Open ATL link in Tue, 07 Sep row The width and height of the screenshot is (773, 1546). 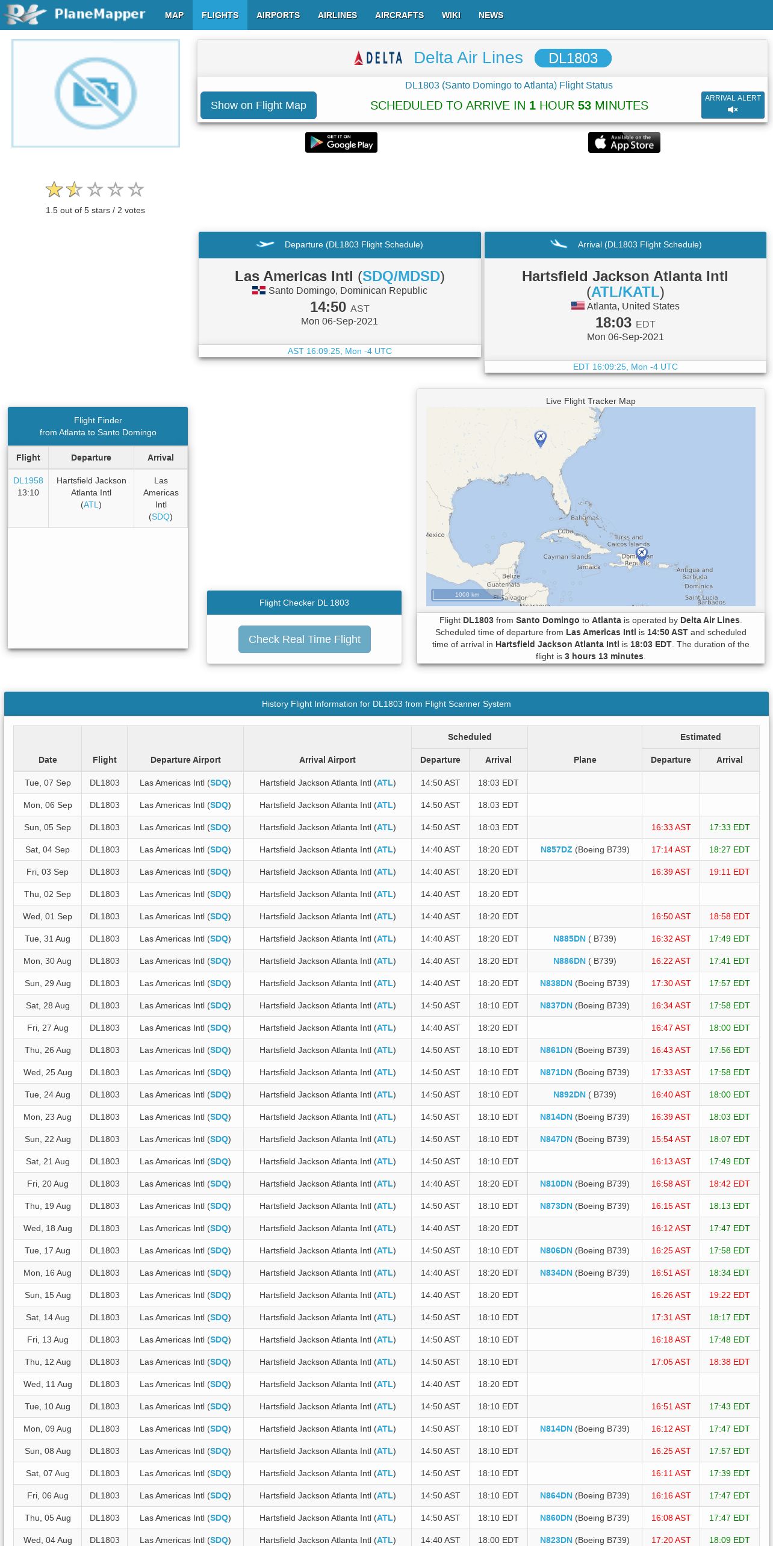pyautogui.click(x=385, y=783)
